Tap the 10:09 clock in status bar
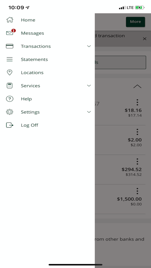This screenshot has height=268, width=151. coord(16,8)
